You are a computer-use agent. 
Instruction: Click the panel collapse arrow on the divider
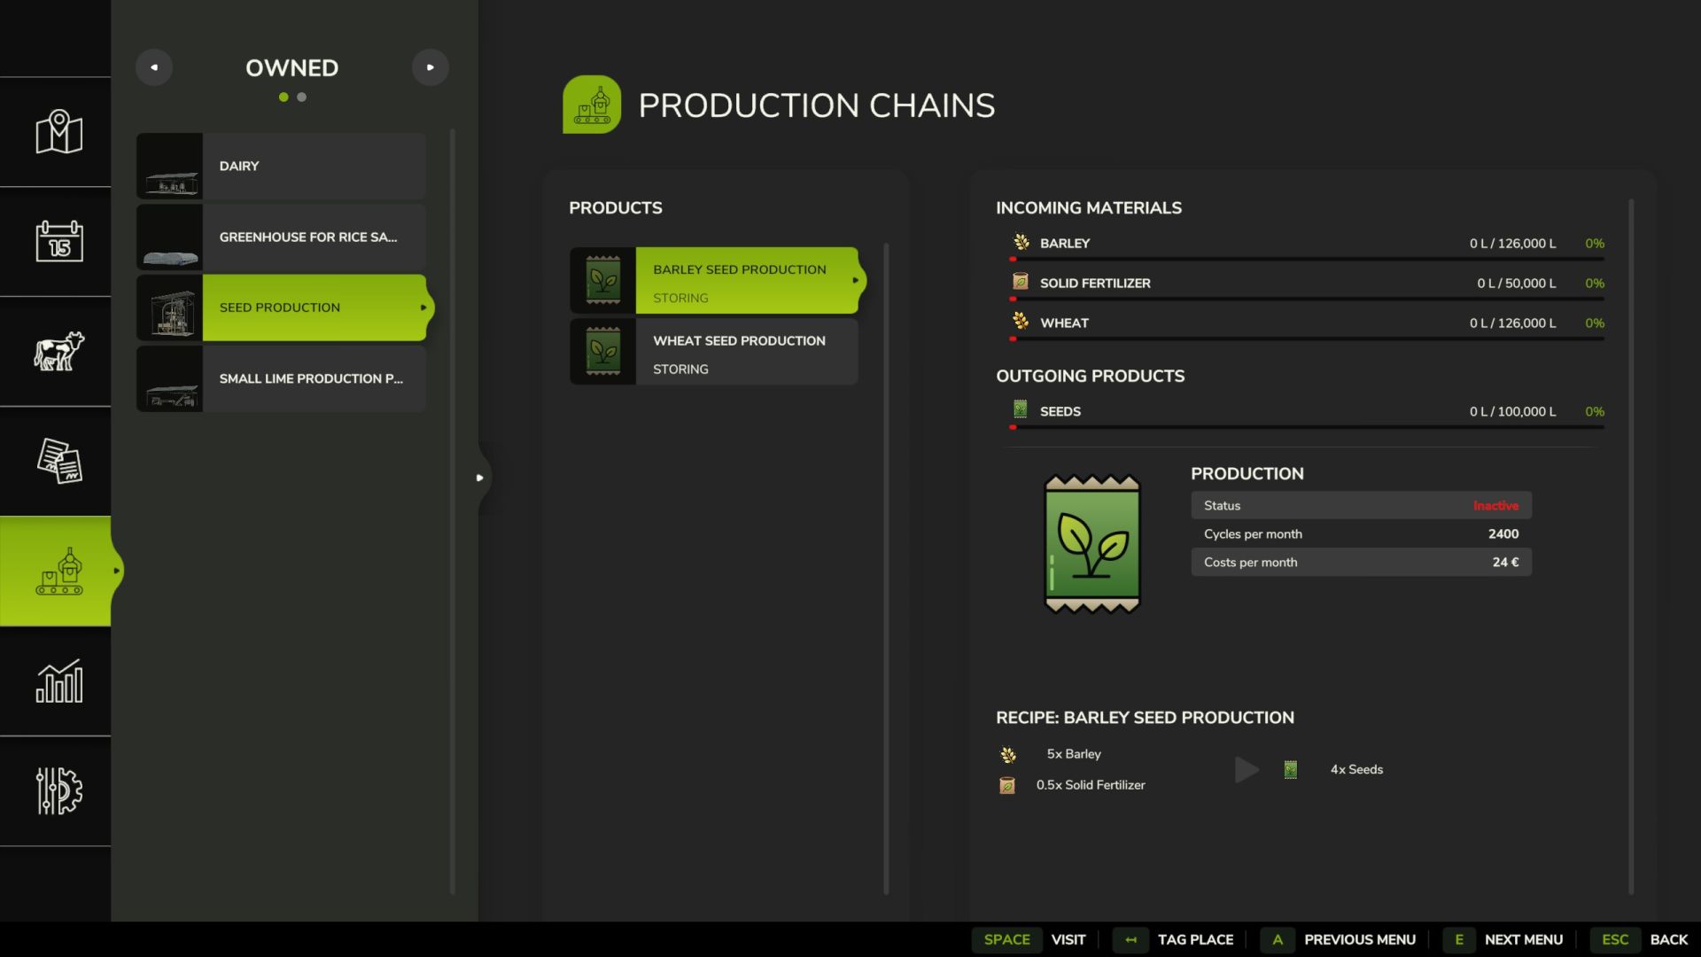[480, 478]
